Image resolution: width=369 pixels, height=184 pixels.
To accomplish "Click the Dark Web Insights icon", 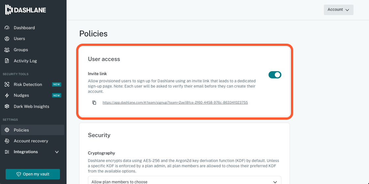I will point(7,107).
